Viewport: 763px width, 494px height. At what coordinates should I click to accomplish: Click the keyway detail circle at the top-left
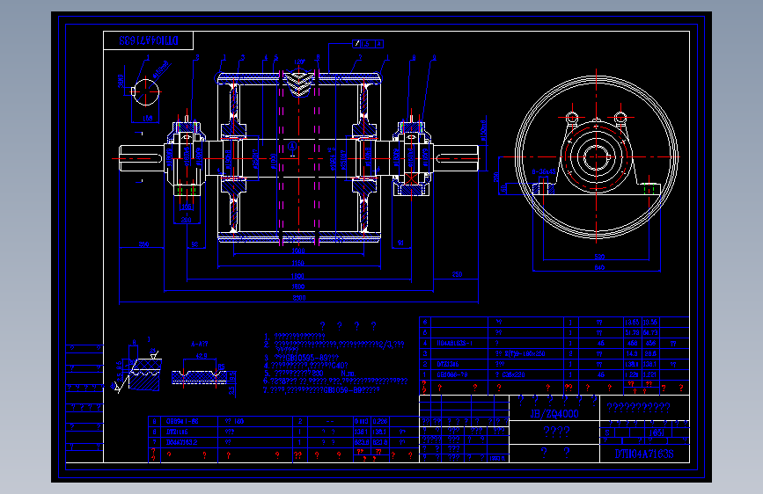(x=146, y=91)
